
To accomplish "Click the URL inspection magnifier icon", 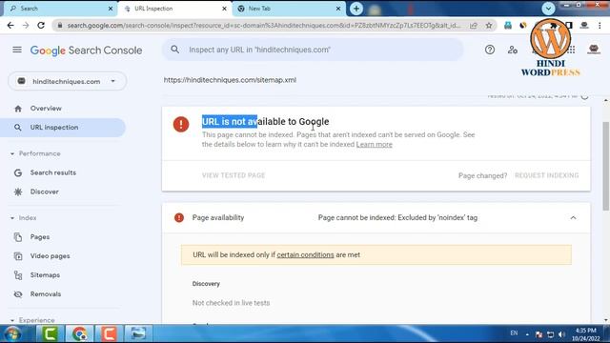I will pyautogui.click(x=18, y=128).
